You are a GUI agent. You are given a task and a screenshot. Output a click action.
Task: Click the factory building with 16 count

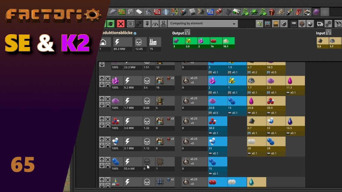[x=160, y=81]
